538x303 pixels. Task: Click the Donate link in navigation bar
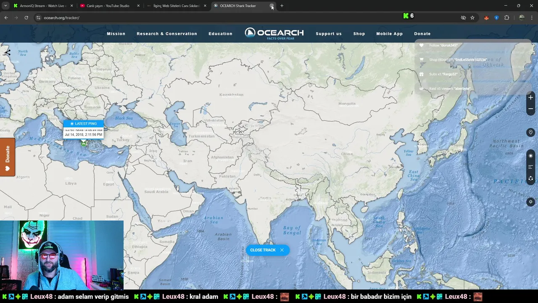[422, 34]
